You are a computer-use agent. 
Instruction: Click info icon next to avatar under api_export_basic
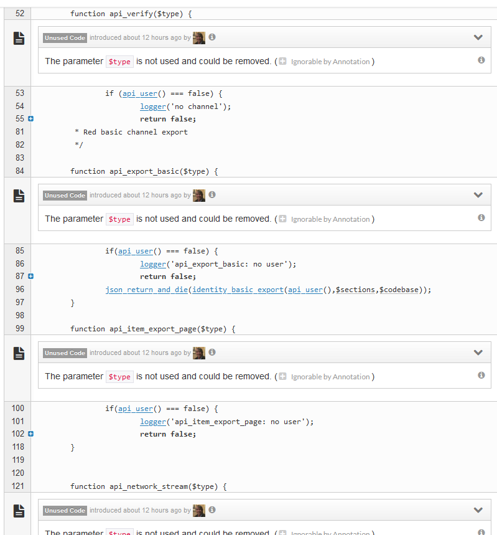212,195
